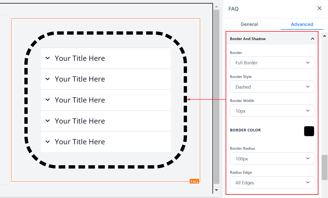Switch to the General tab
This screenshot has width=328, height=198.
[249, 24]
